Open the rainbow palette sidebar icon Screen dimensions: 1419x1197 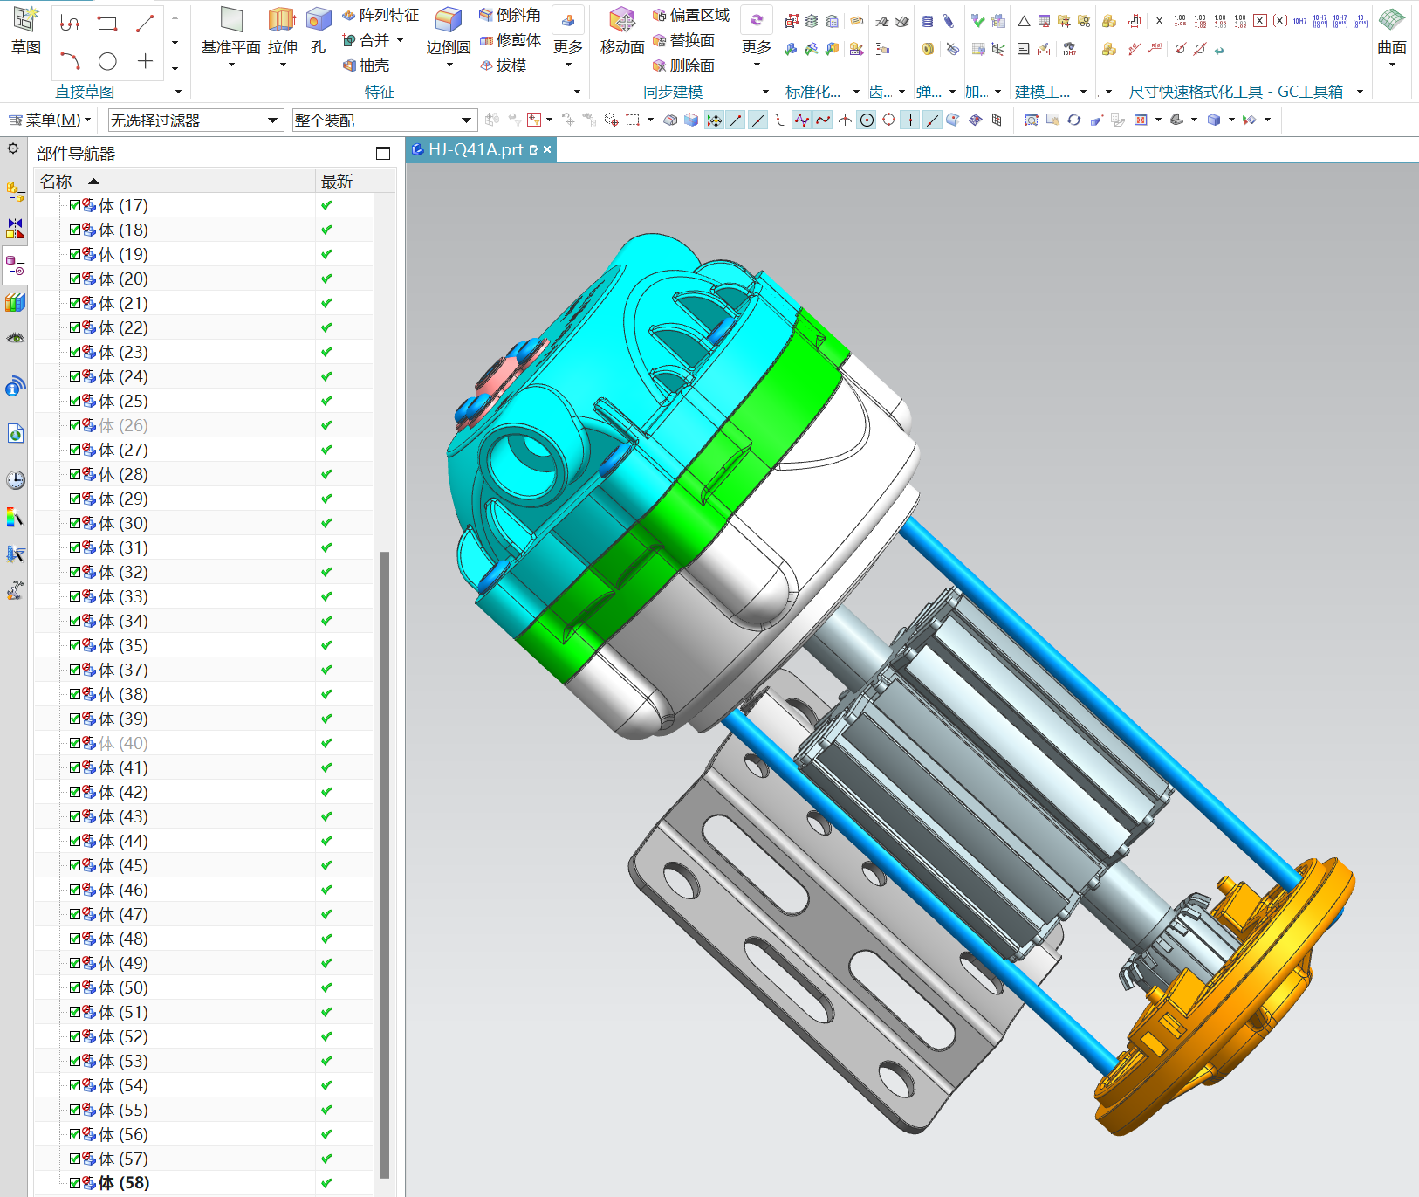[15, 518]
